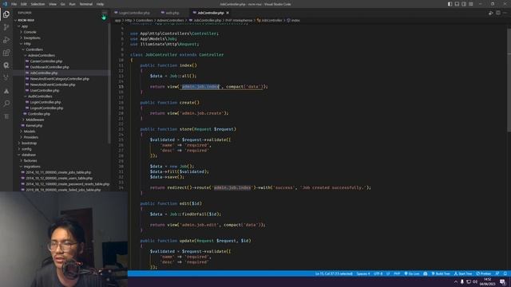Click the status bar notifications bell

coord(505,274)
